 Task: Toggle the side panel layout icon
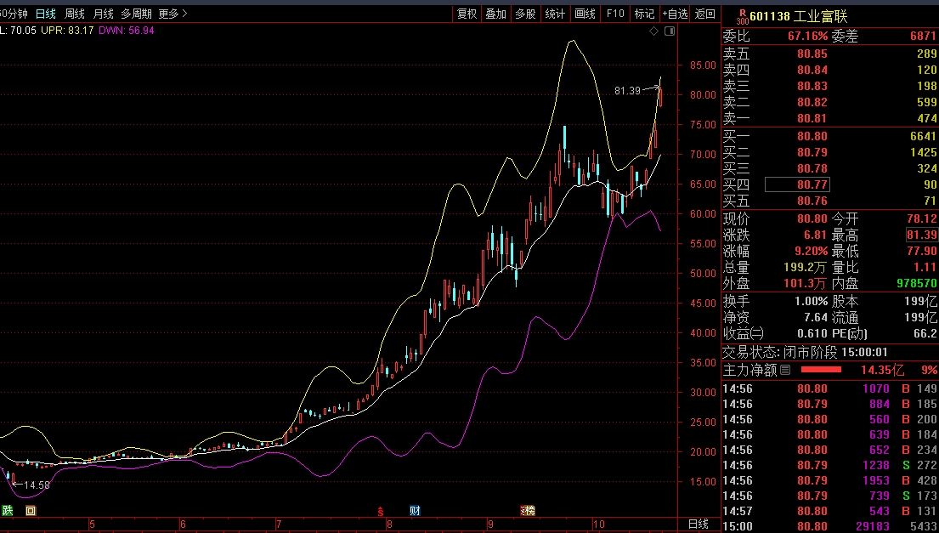[670, 31]
